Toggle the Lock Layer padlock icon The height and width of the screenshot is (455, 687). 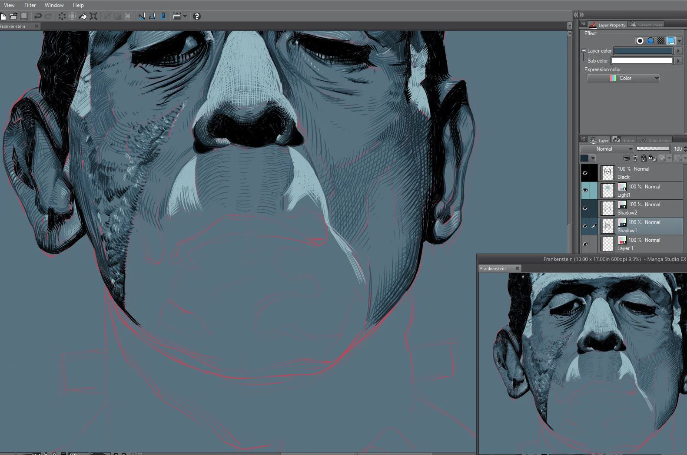click(643, 158)
